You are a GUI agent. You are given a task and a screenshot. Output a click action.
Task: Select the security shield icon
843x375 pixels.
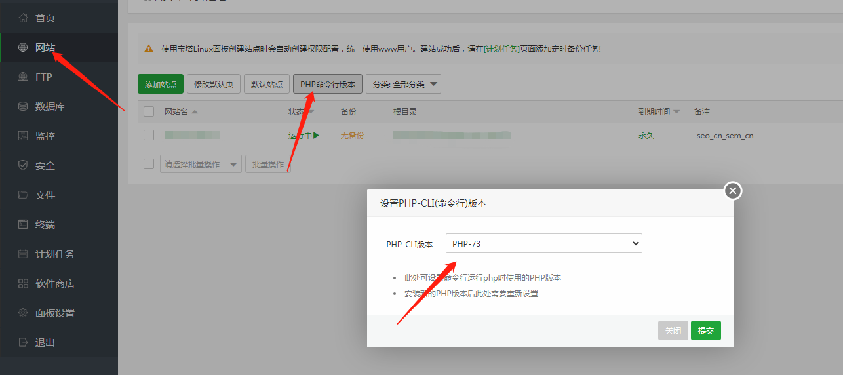[23, 165]
